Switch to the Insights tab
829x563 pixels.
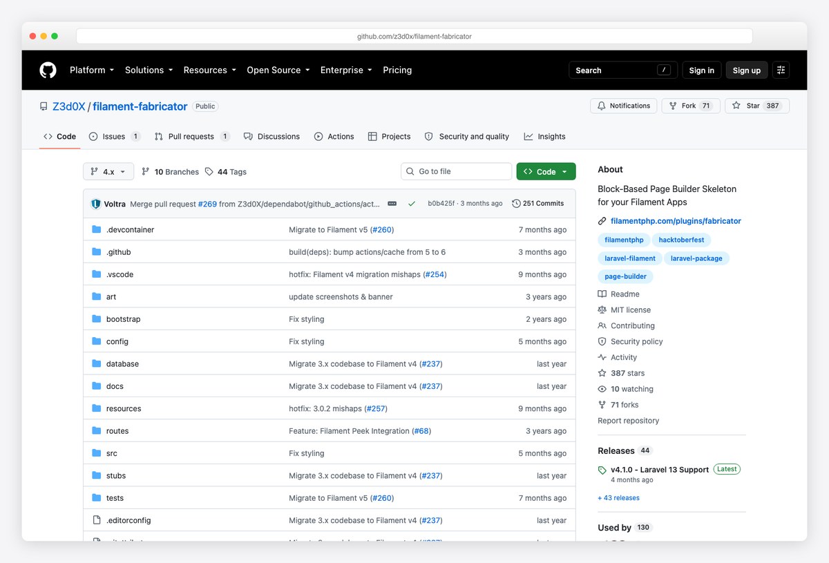(x=544, y=137)
